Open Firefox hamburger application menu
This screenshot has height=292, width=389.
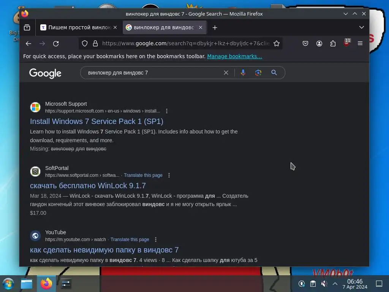click(360, 43)
